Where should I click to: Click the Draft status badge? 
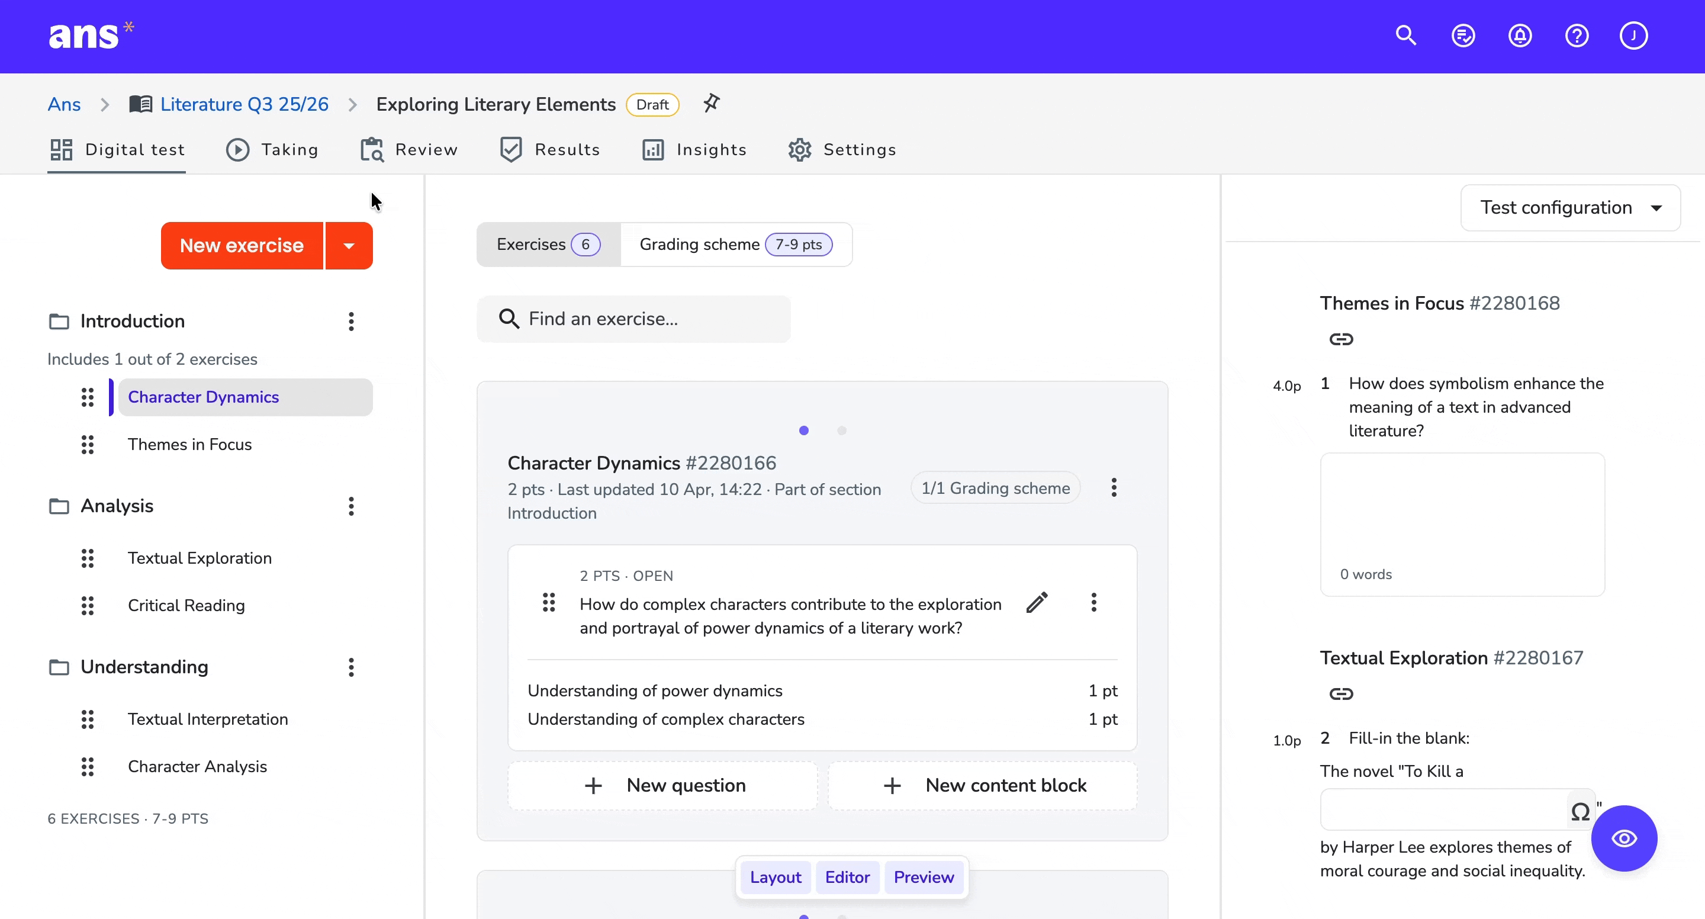(x=652, y=105)
